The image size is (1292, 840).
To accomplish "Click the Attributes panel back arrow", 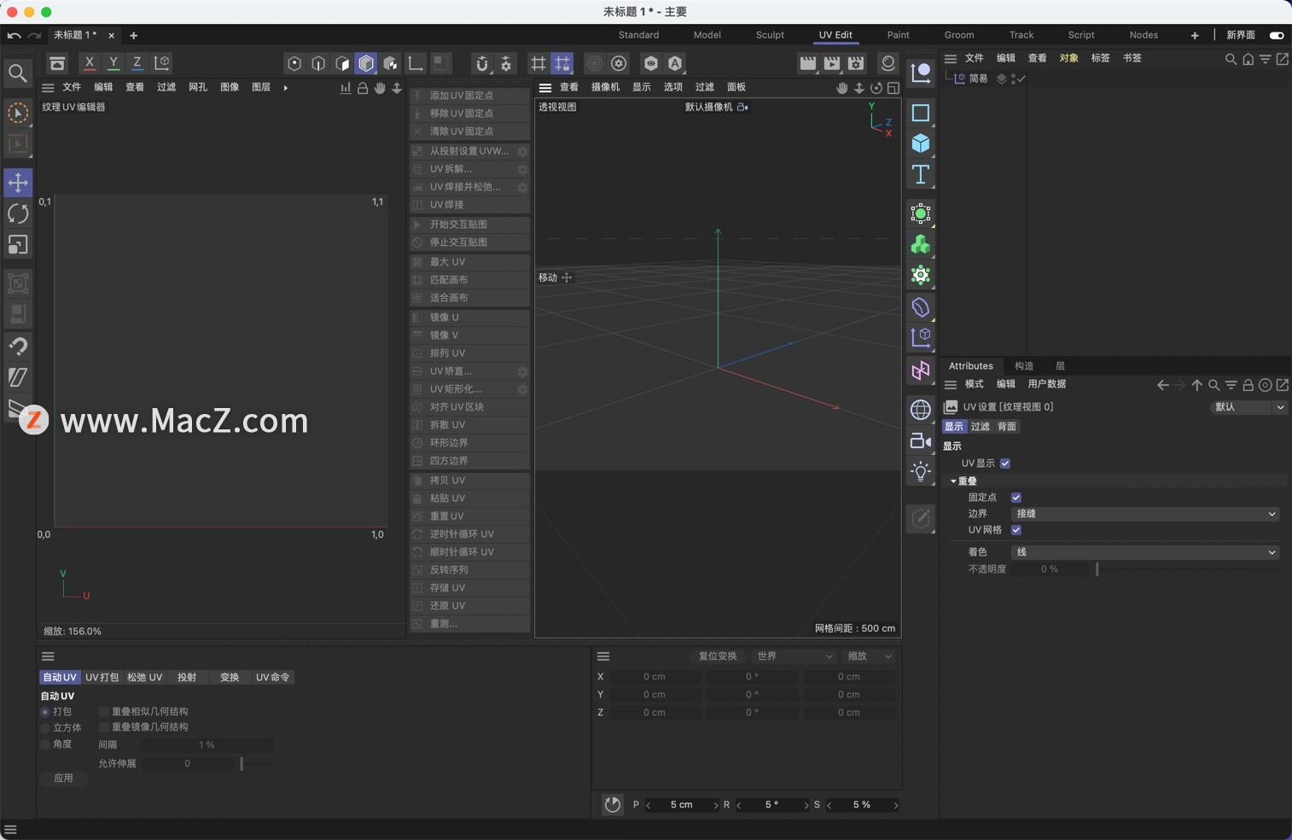I will pyautogui.click(x=1162, y=385).
